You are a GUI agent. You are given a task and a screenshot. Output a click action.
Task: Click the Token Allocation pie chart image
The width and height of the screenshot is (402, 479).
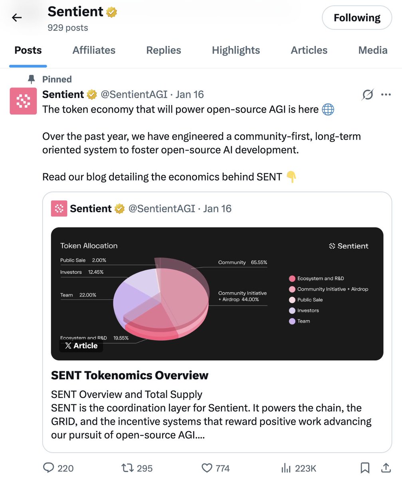pos(217,293)
